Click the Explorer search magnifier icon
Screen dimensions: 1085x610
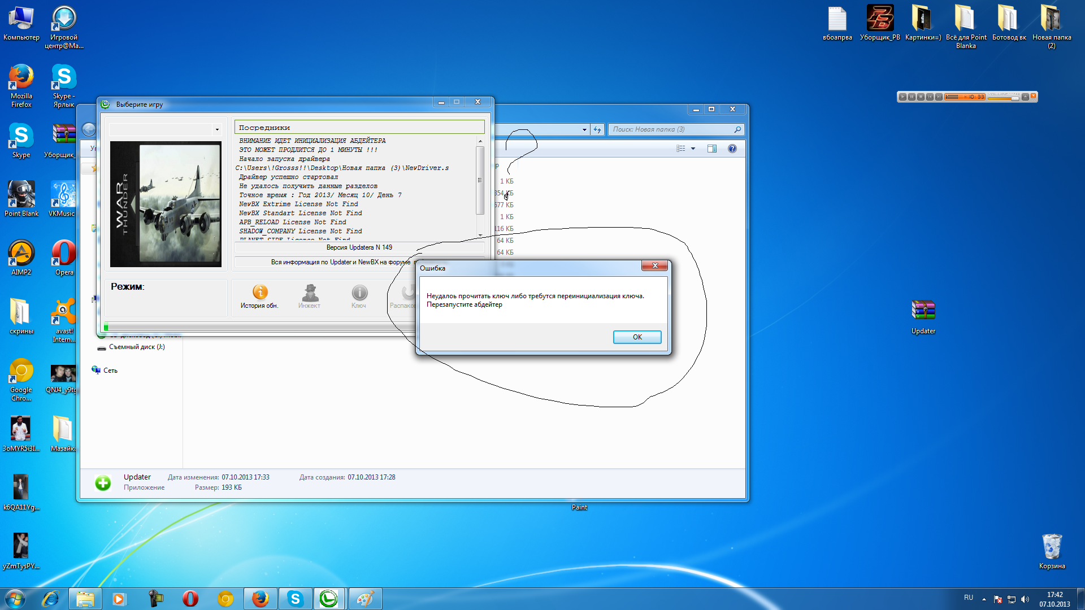pyautogui.click(x=737, y=129)
